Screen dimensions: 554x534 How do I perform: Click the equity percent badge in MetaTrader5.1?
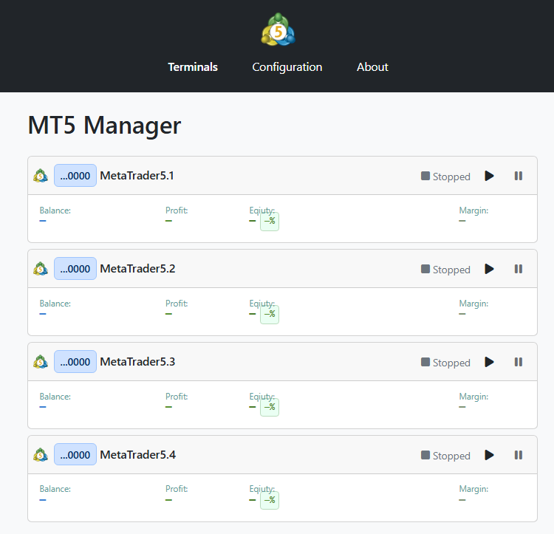pos(270,222)
